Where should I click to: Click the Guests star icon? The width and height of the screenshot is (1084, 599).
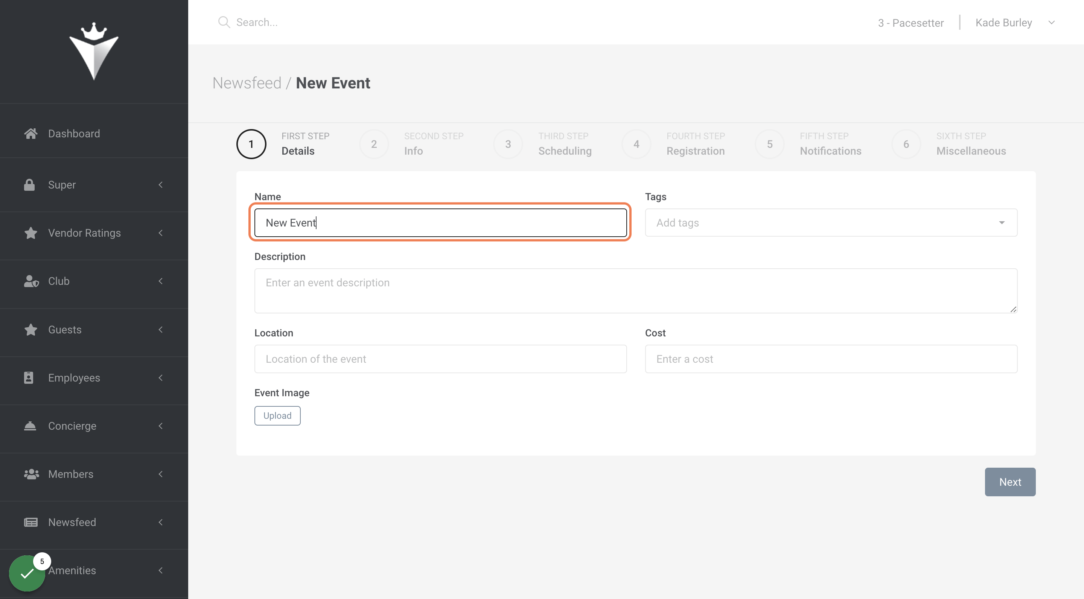[x=30, y=329]
